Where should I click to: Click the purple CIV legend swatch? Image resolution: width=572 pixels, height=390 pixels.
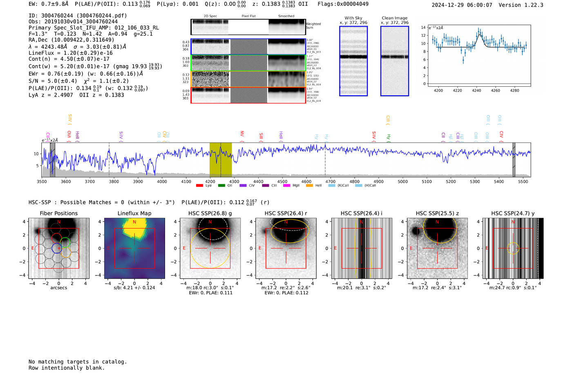pyautogui.click(x=243, y=185)
